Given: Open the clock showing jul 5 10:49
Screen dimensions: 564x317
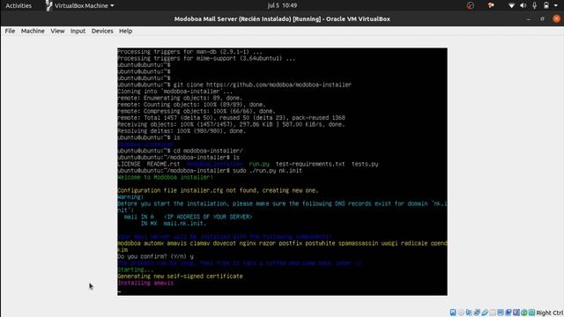Looking at the screenshot, I should tap(282, 5).
